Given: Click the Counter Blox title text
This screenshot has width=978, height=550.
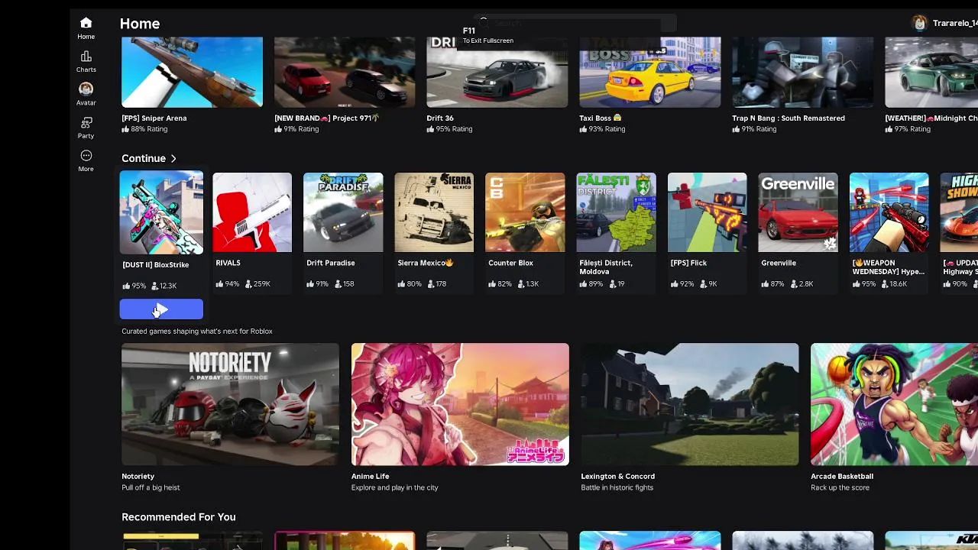Looking at the screenshot, I should coord(510,263).
